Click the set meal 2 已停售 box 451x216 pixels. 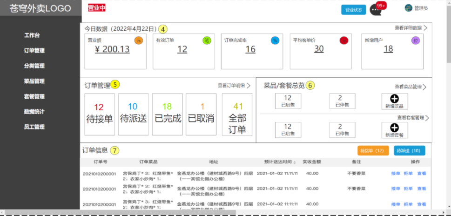point(342,130)
